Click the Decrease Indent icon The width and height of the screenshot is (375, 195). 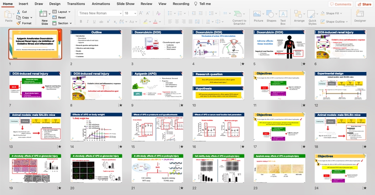[194, 13]
